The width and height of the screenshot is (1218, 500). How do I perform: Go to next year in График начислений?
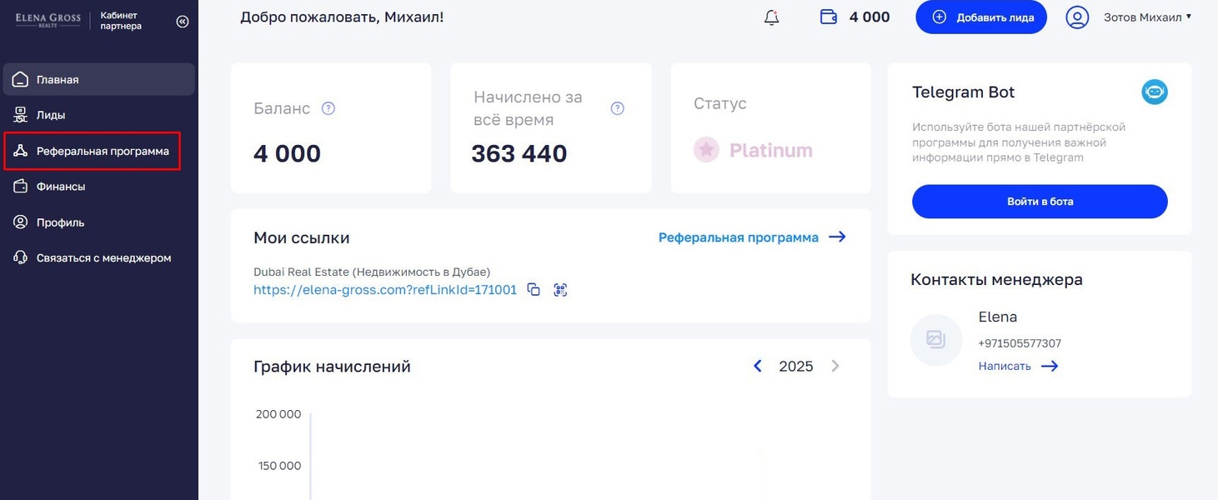835,367
